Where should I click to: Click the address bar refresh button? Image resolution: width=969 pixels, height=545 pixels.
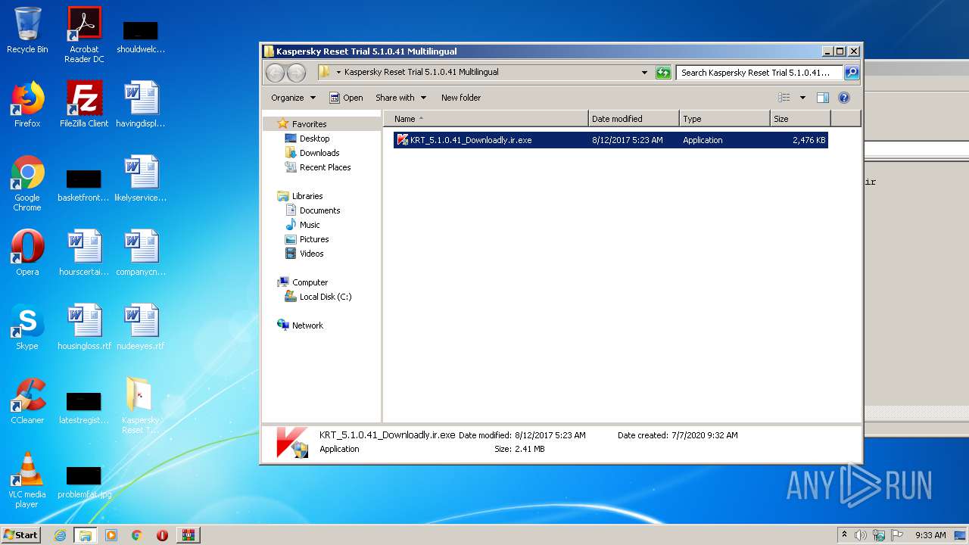(x=663, y=73)
